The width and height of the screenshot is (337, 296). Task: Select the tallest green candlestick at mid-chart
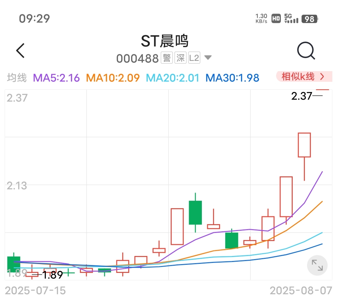click(x=195, y=213)
